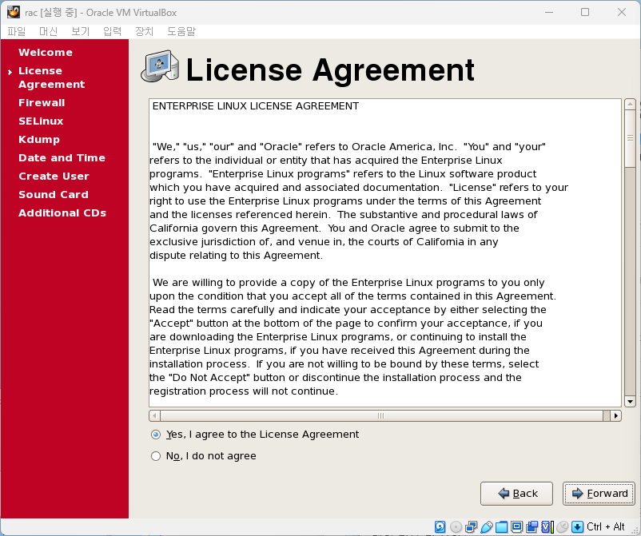Click Create User in the sidebar
The image size is (641, 536).
tap(54, 176)
